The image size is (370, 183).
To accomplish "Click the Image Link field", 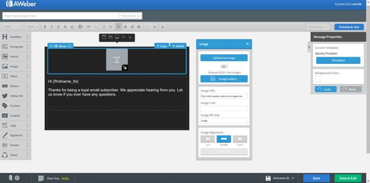I will click(x=224, y=108).
